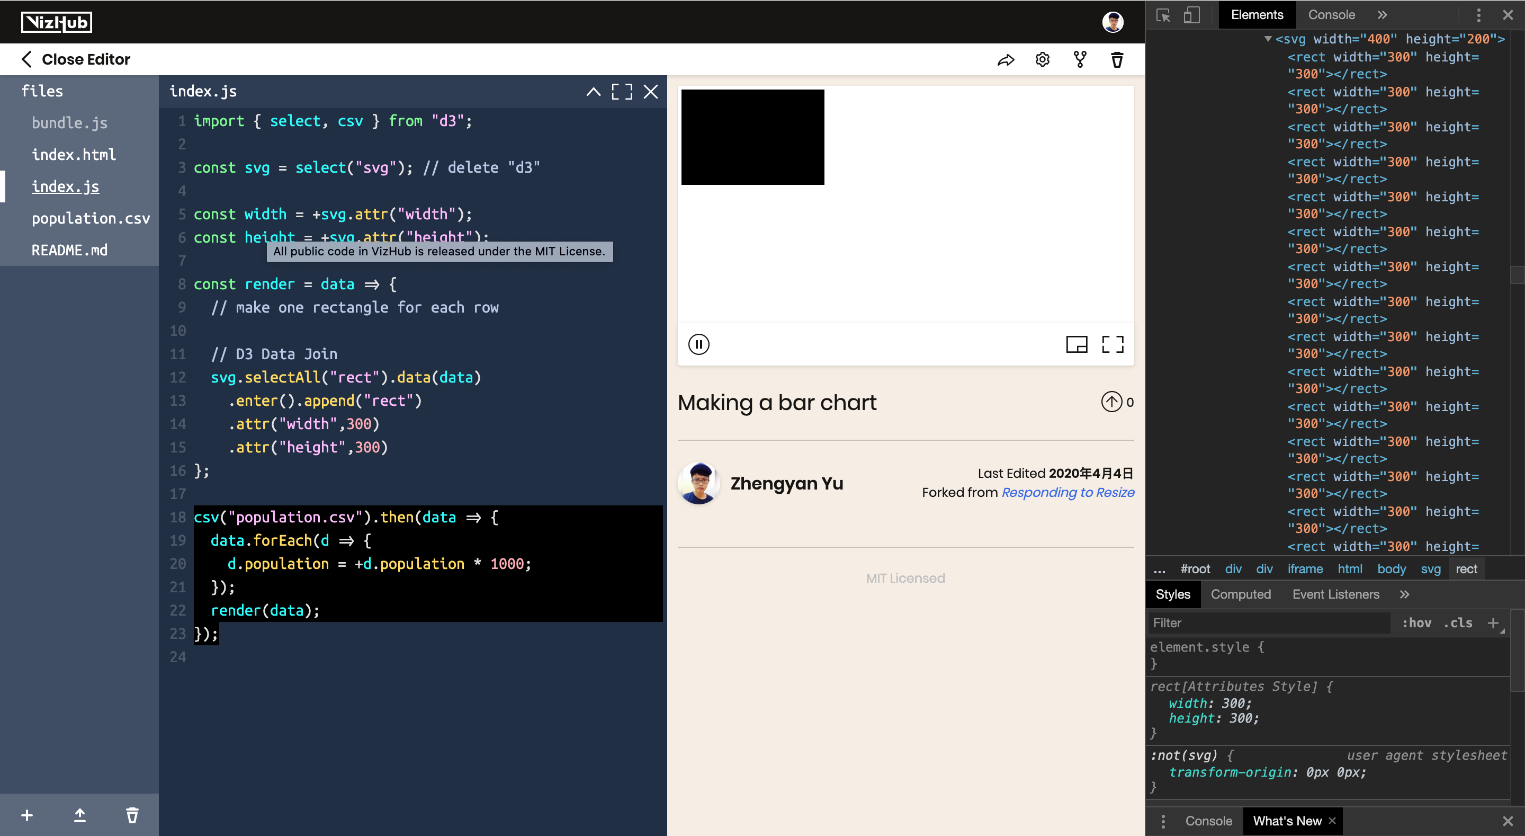Click the fork icon
Image resolution: width=1525 pixels, height=836 pixels.
click(1080, 59)
